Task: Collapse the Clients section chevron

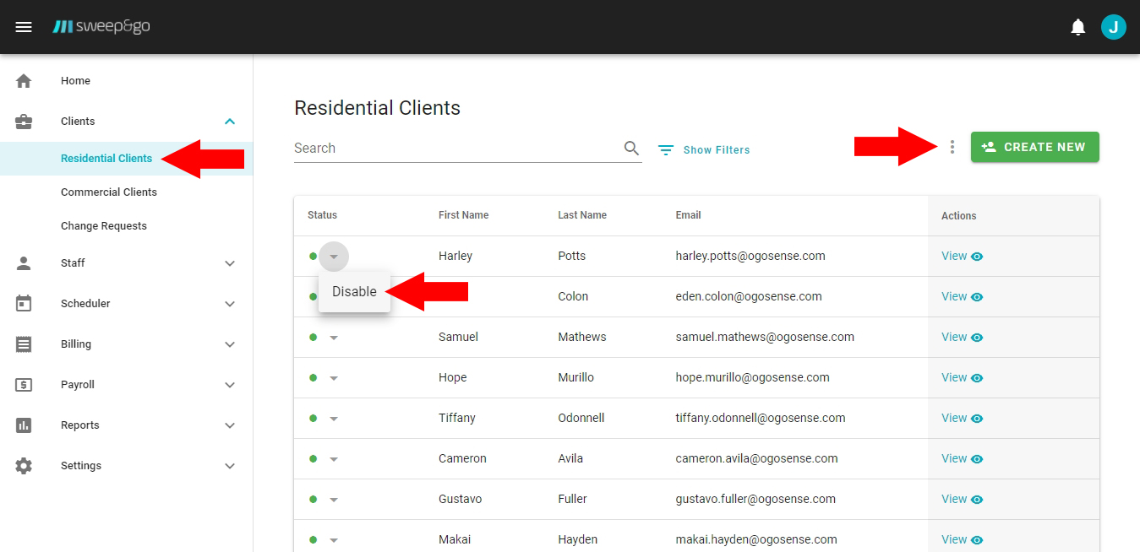Action: (229, 121)
